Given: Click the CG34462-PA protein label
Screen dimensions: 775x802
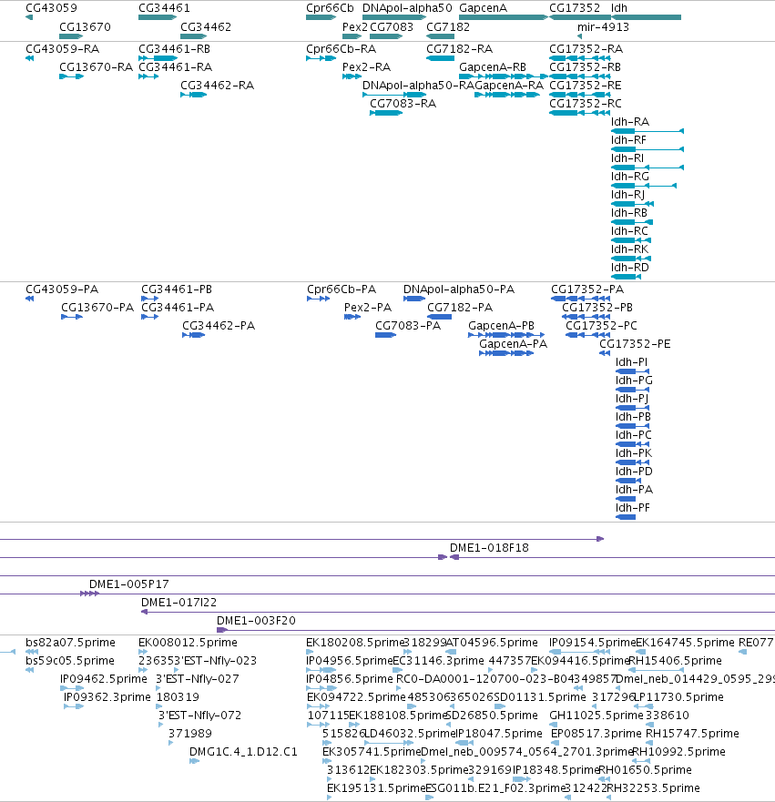Looking at the screenshot, I should (x=219, y=326).
